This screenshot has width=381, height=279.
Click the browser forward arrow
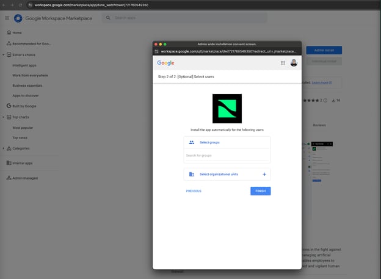(x=12, y=5)
